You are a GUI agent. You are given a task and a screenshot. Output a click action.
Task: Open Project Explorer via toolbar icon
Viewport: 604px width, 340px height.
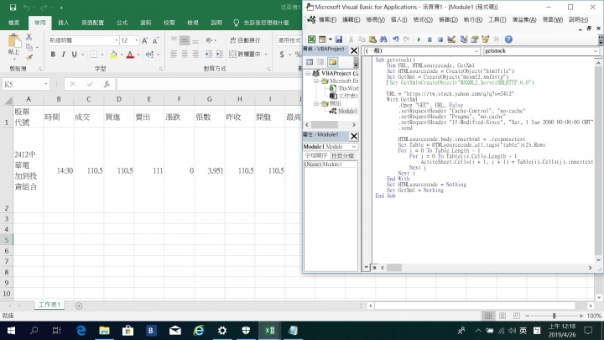tap(464, 39)
